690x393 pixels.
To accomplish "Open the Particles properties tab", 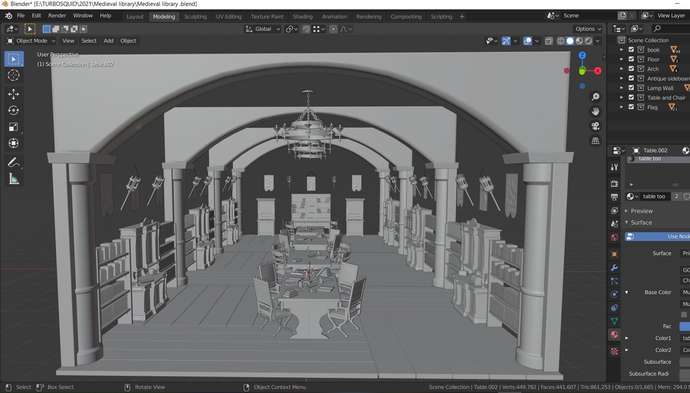I will (614, 281).
